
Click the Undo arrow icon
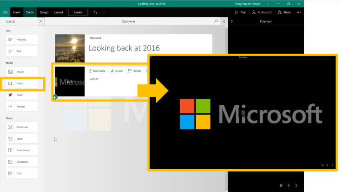click(95, 12)
